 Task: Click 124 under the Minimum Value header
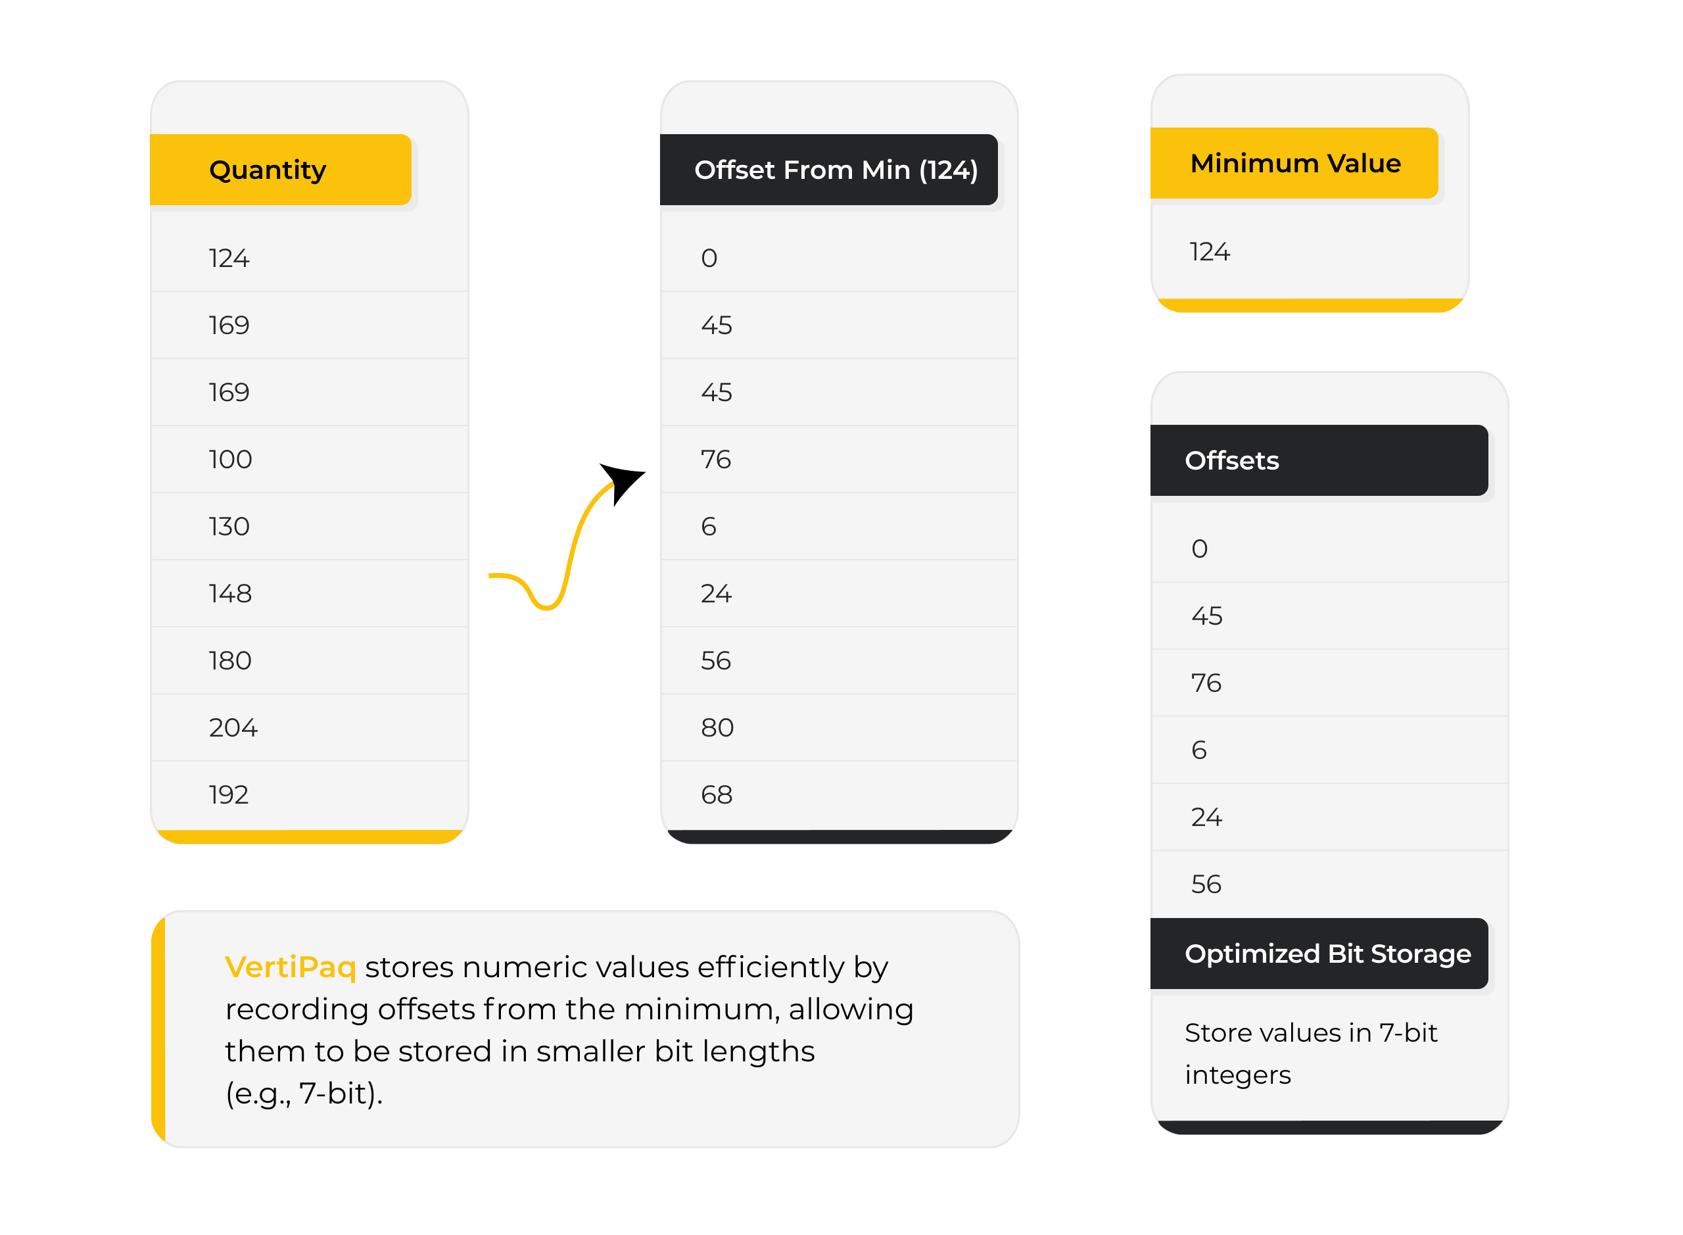(x=1209, y=252)
